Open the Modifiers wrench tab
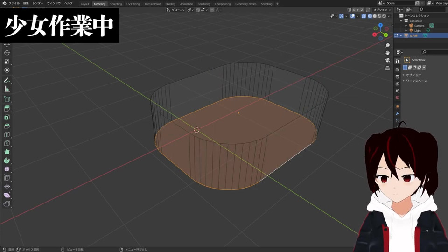The width and height of the screenshot is (448, 252). [398, 113]
